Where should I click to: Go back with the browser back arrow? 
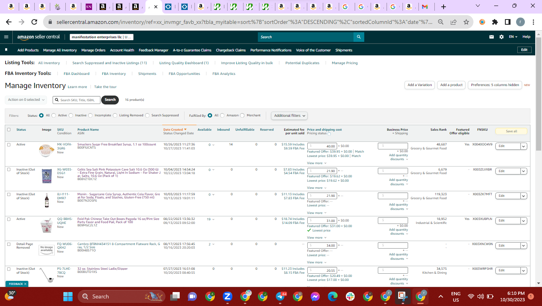[9, 22]
